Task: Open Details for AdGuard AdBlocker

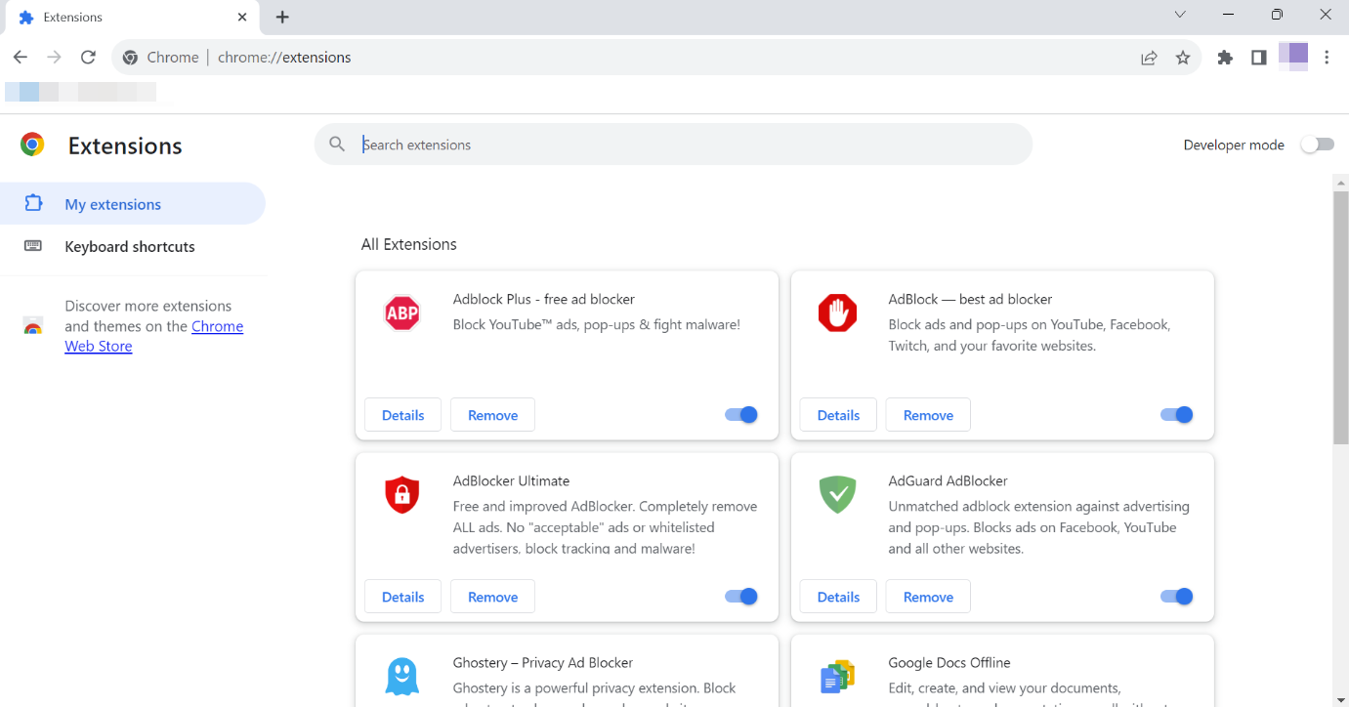Action: tap(838, 597)
